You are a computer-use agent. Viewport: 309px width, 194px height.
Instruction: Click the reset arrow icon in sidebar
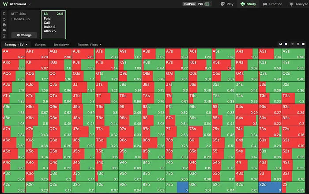click(x=4, y=19)
